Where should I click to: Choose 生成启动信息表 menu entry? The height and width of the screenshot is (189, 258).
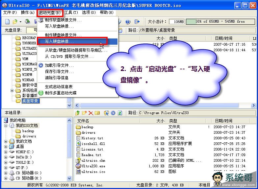pos(78,87)
